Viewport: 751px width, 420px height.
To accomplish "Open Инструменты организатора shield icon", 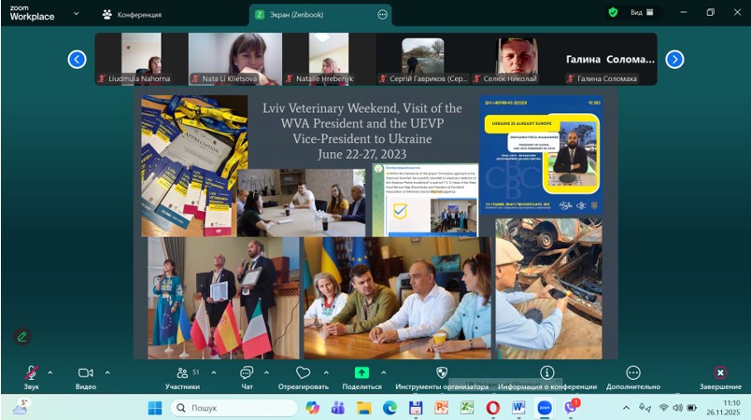I will [441, 373].
